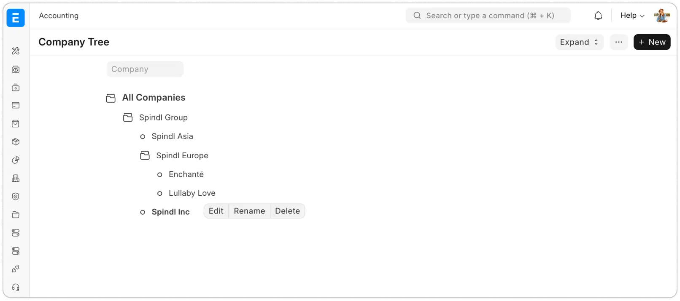The height and width of the screenshot is (301, 680).
Task: Collapse the Spindl Group folder node
Action: coord(128,117)
